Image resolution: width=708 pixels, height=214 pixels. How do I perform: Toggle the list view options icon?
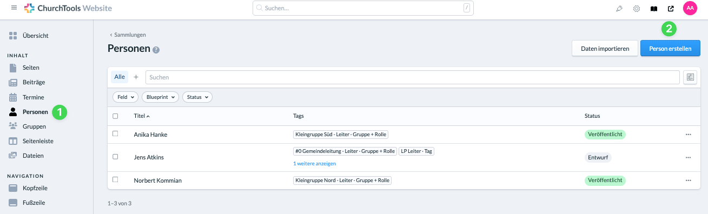(690, 77)
